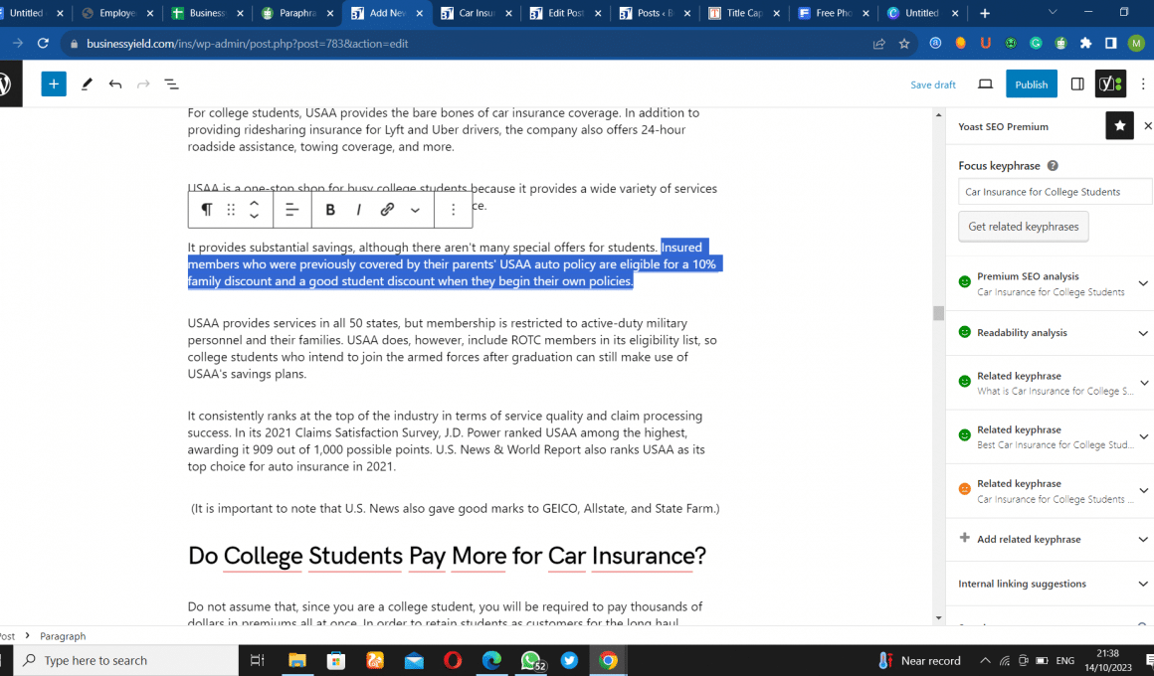The image size is (1154, 676).
Task: Open the Document Overview list icon
Action: (171, 84)
